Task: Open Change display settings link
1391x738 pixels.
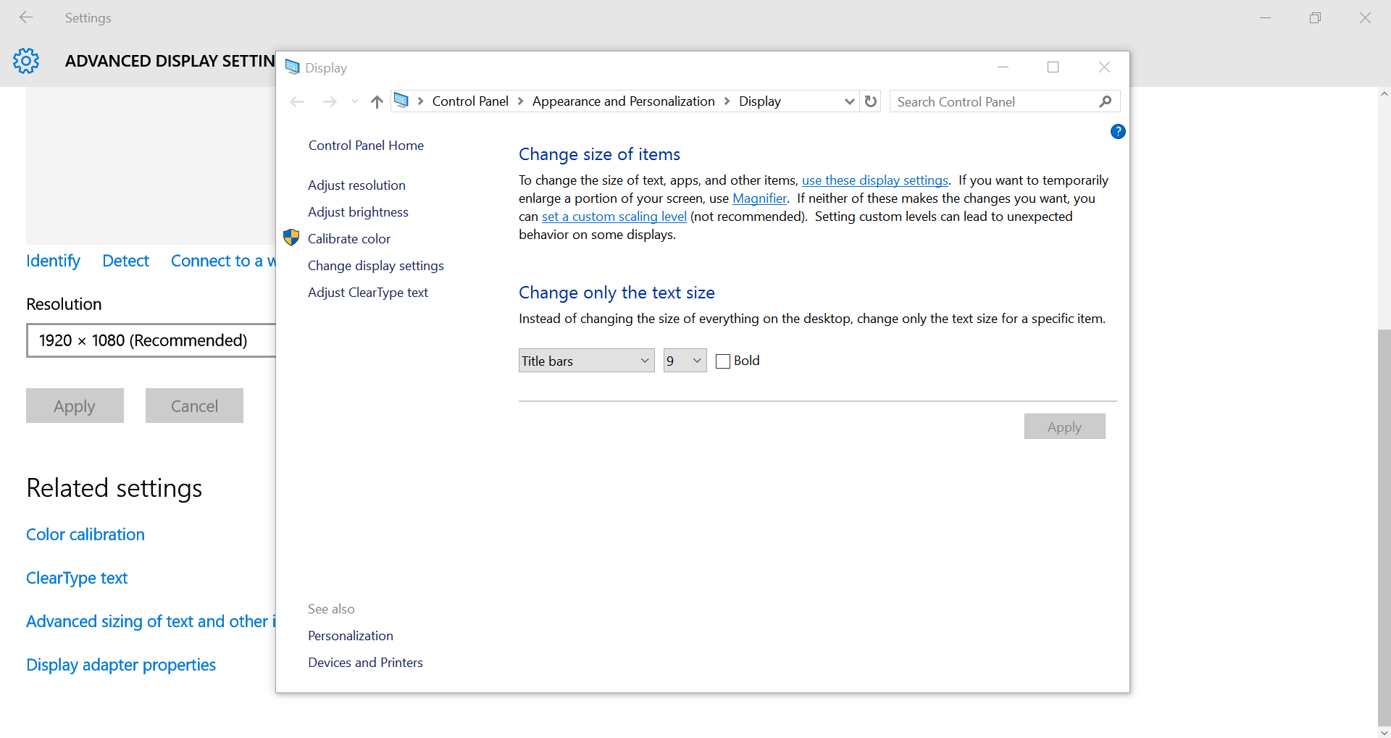Action: (x=375, y=266)
